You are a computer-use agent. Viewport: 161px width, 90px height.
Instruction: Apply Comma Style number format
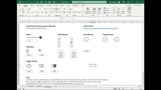point(76,12)
